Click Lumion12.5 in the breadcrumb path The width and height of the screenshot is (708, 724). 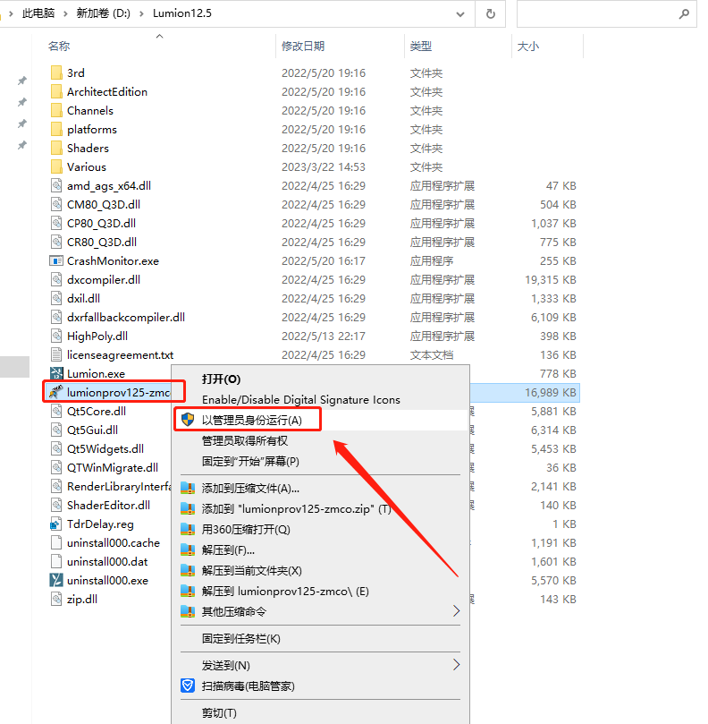(182, 13)
